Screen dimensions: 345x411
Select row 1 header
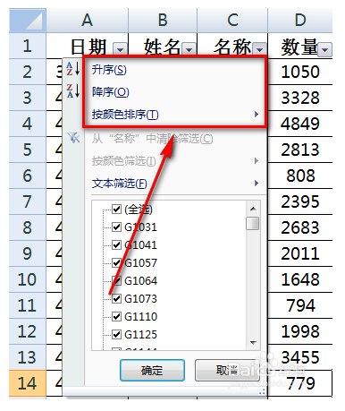click(x=28, y=46)
